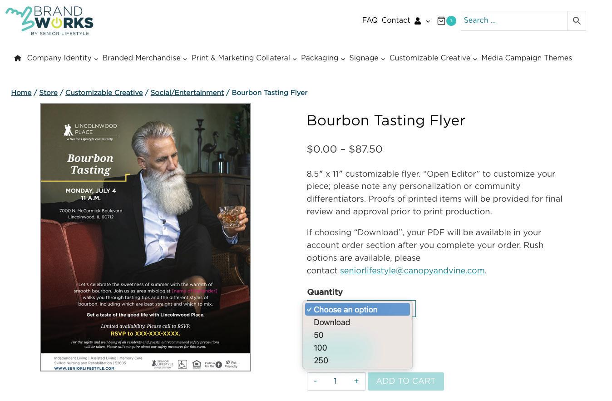Image resolution: width=612 pixels, height=401 pixels.
Task: Open Customizable Creative menu item
Action: point(430,58)
